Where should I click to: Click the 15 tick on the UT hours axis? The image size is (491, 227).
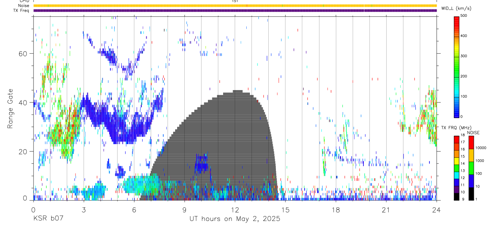pyautogui.click(x=285, y=209)
